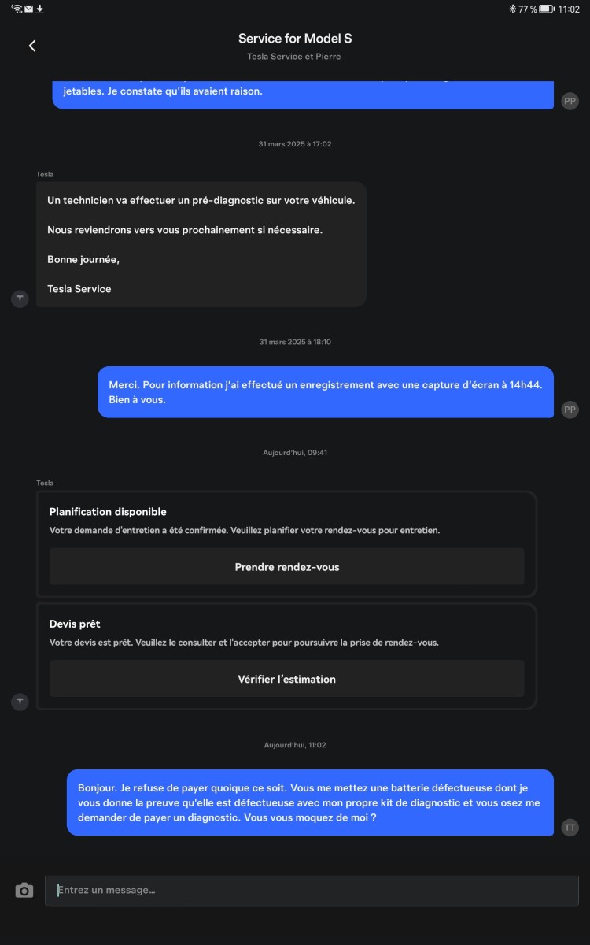This screenshot has height=945, width=590.
Task: Open the Service for Model S title
Action: pyautogui.click(x=295, y=39)
